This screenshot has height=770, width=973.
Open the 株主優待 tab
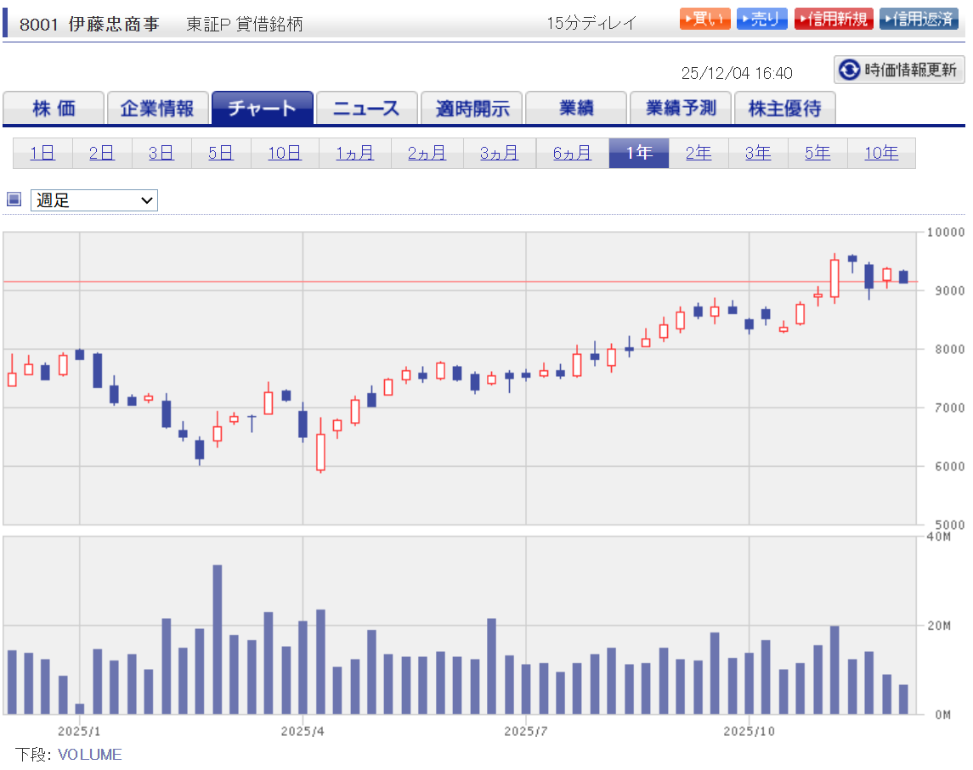click(783, 109)
